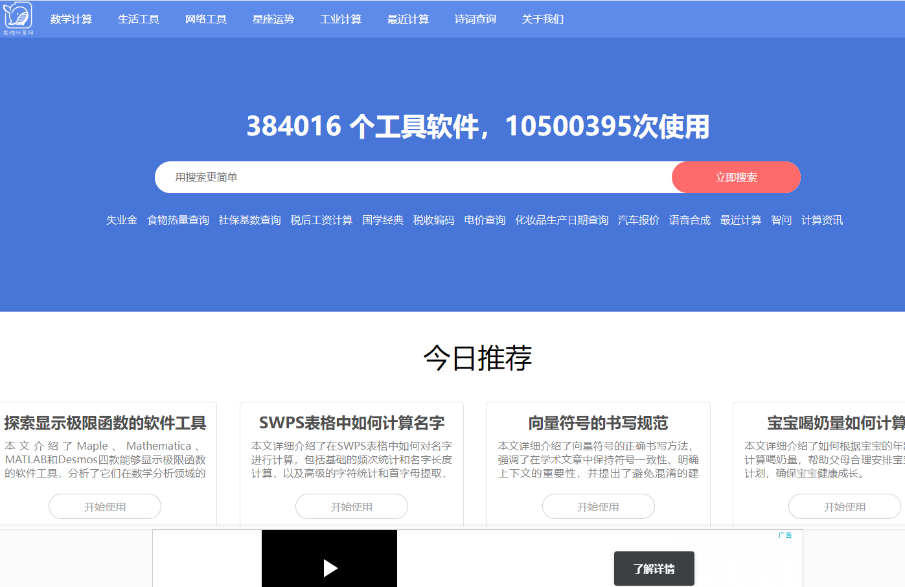The height and width of the screenshot is (587, 905).
Task: Click the 立即搜索 button
Action: pos(736,178)
